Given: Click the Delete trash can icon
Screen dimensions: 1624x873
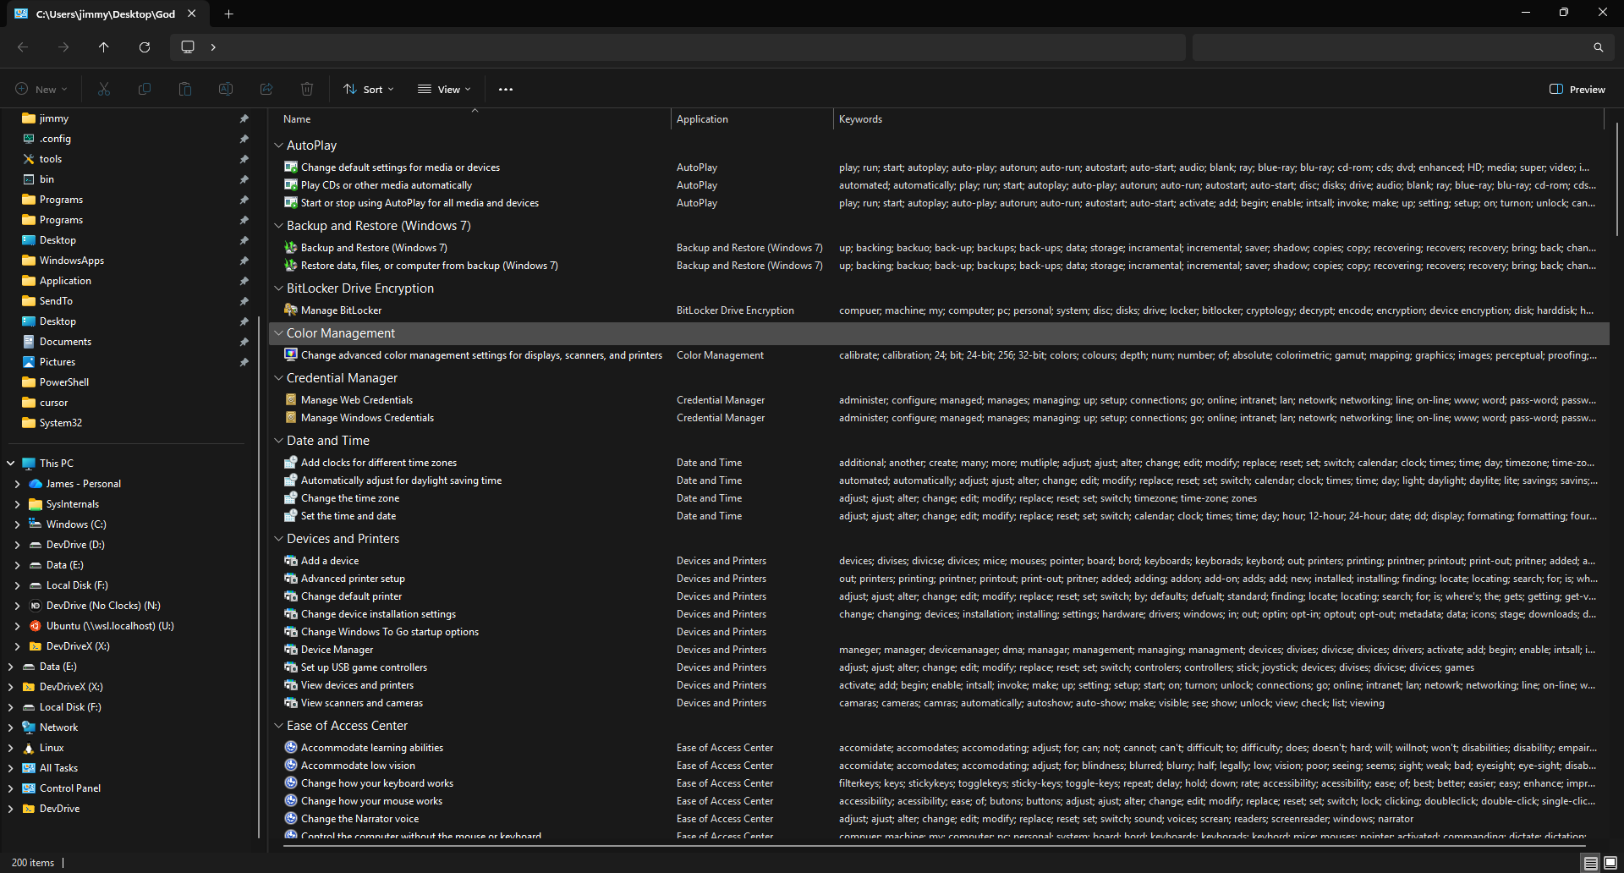Looking at the screenshot, I should [x=307, y=89].
